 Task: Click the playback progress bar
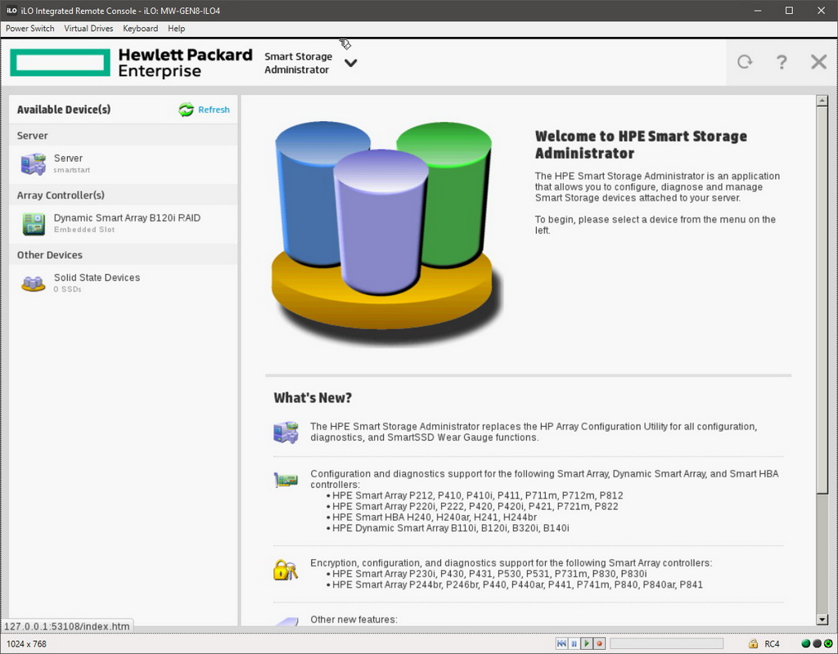coord(666,643)
